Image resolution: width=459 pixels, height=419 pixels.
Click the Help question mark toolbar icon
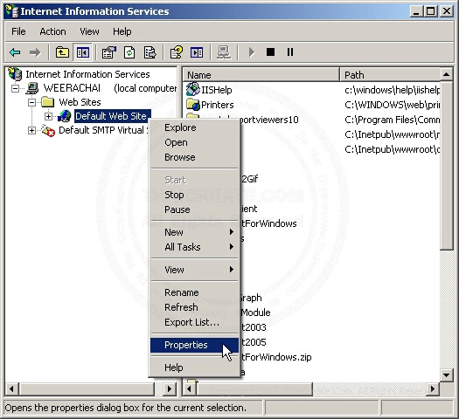tap(177, 52)
